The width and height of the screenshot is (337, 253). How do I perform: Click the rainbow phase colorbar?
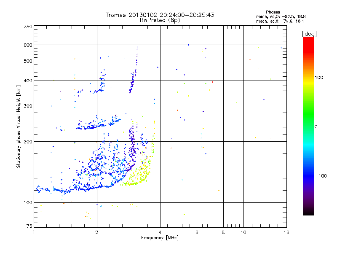pyautogui.click(x=308, y=126)
